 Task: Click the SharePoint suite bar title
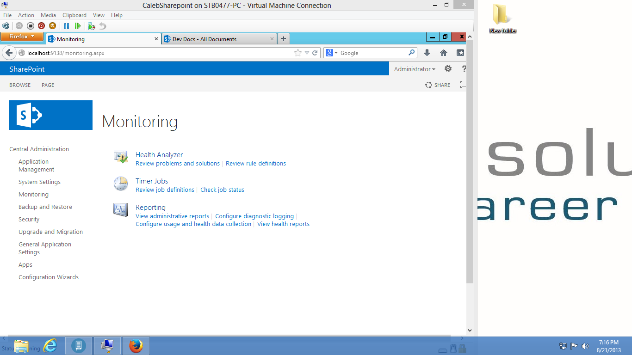point(27,69)
